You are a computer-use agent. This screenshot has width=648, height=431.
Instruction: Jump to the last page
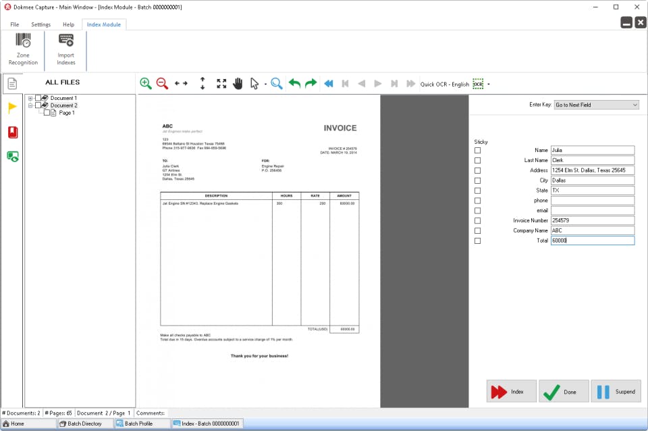coord(394,84)
